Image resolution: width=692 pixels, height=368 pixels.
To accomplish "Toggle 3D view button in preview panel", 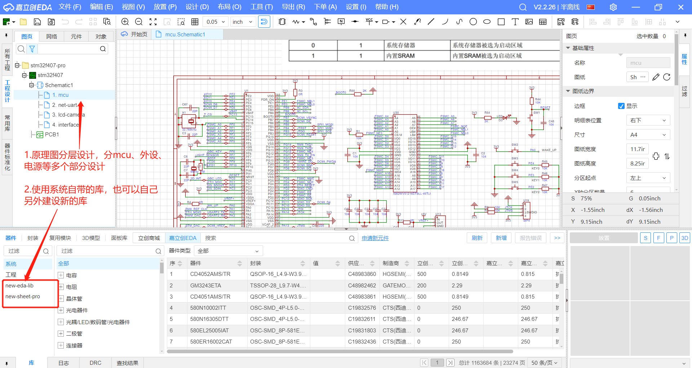I will (x=685, y=238).
